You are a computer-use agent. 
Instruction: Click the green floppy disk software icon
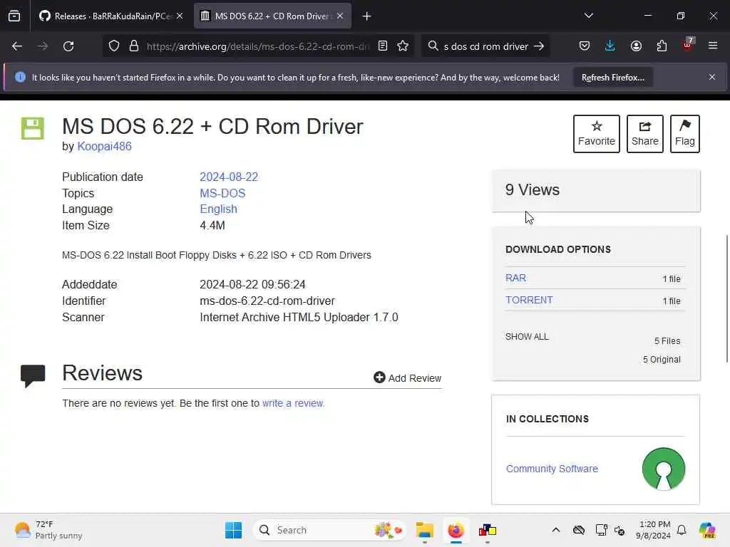point(33,128)
